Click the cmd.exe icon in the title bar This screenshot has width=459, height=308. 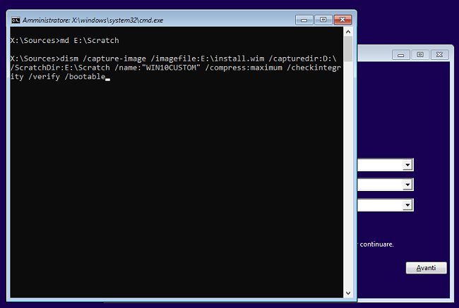click(x=16, y=20)
